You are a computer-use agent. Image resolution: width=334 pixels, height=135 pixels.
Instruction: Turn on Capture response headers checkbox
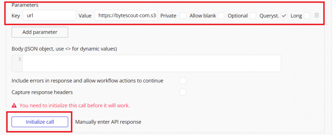183,92
